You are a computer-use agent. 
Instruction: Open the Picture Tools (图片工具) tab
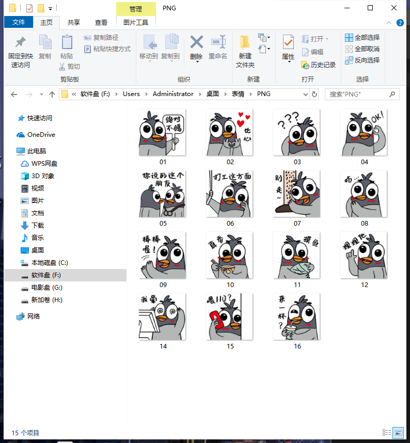pos(136,23)
